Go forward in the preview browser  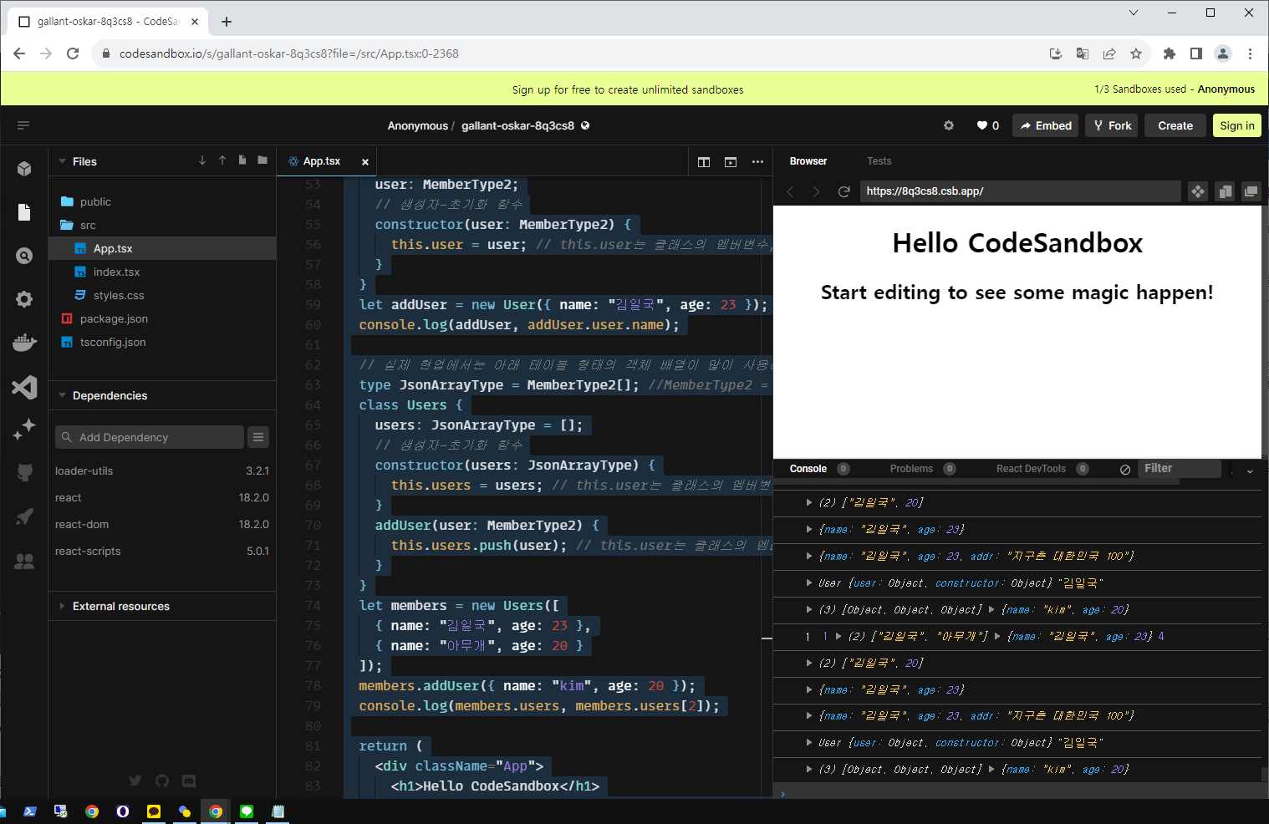pyautogui.click(x=817, y=191)
